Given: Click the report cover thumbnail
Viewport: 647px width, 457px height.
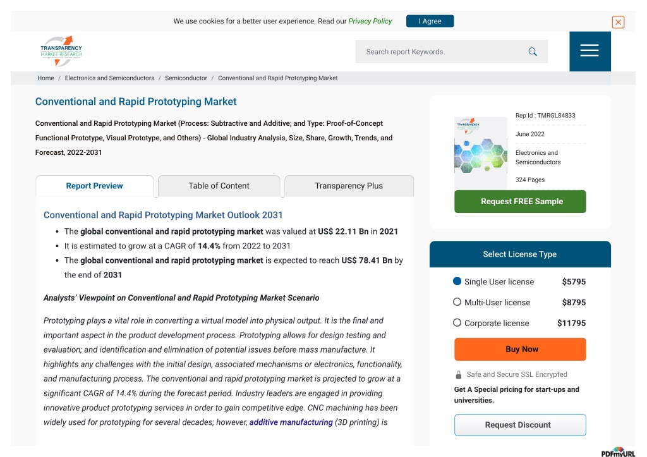Looking at the screenshot, I should pos(481,153).
